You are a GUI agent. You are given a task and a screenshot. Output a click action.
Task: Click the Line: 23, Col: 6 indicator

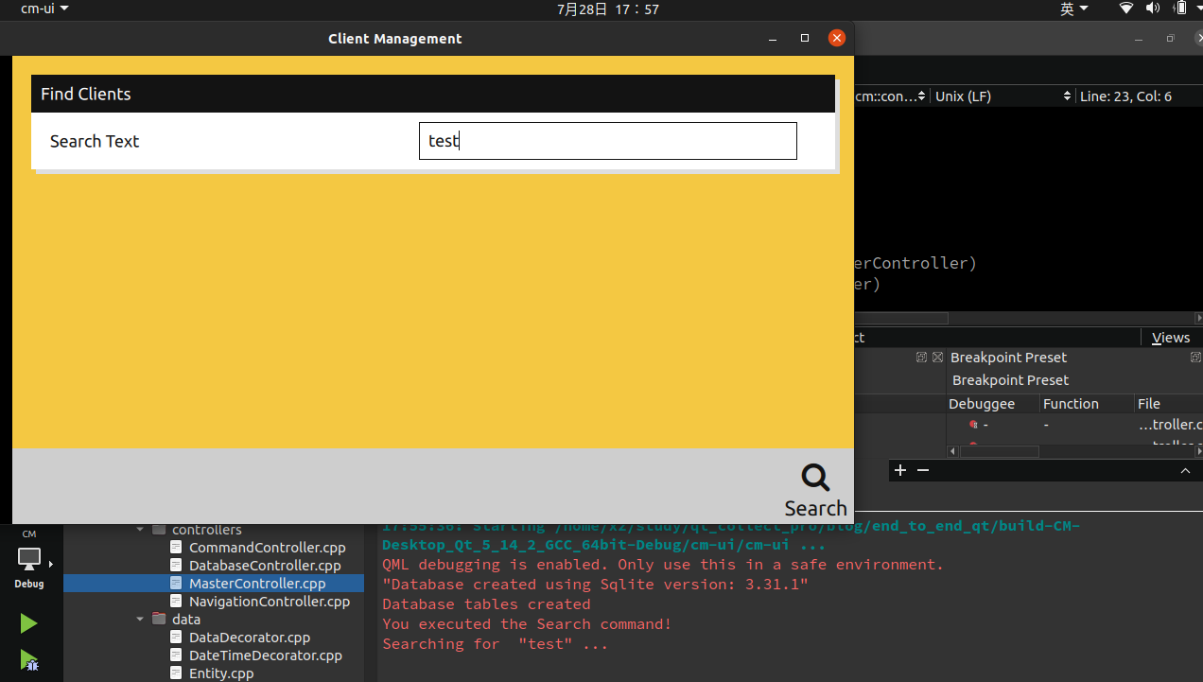tap(1125, 96)
